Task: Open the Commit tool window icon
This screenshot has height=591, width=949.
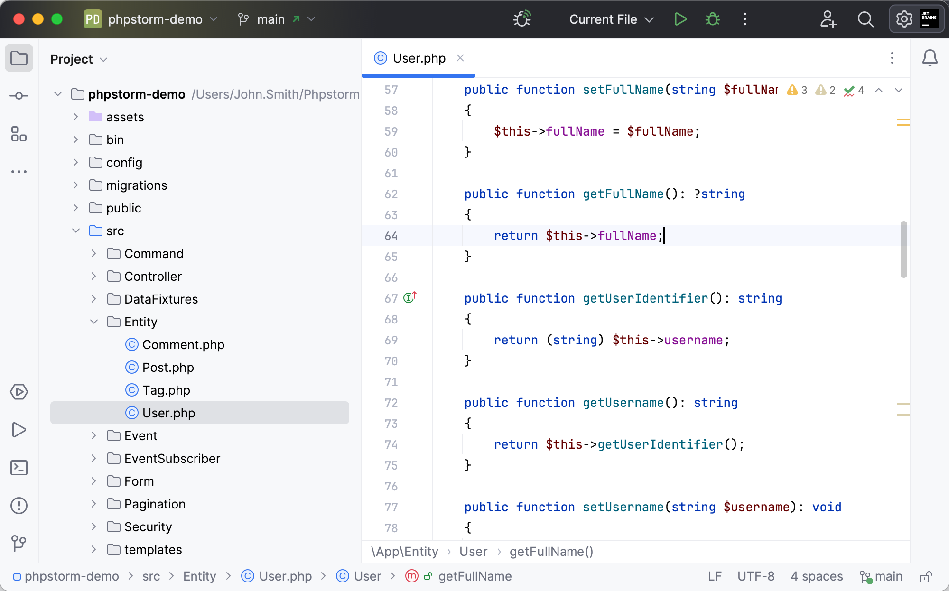Action: click(x=19, y=96)
